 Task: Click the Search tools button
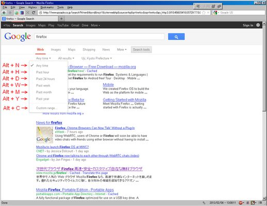141,49
